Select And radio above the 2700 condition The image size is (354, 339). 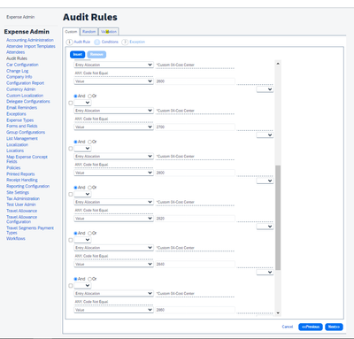[75, 96]
